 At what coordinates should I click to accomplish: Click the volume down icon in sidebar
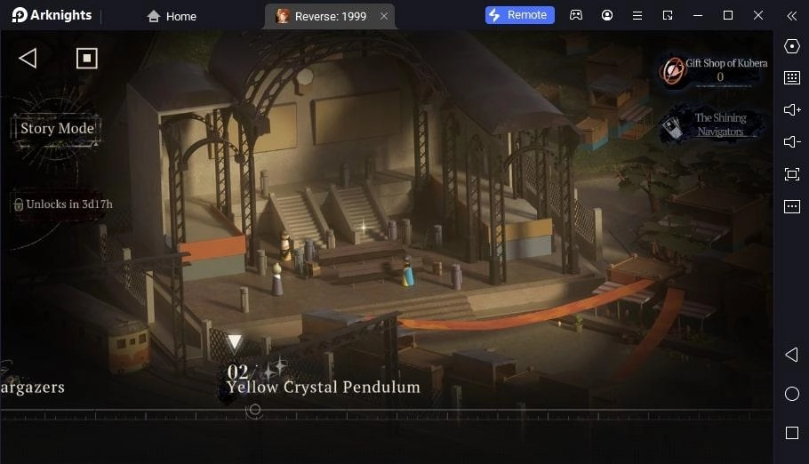point(792,142)
